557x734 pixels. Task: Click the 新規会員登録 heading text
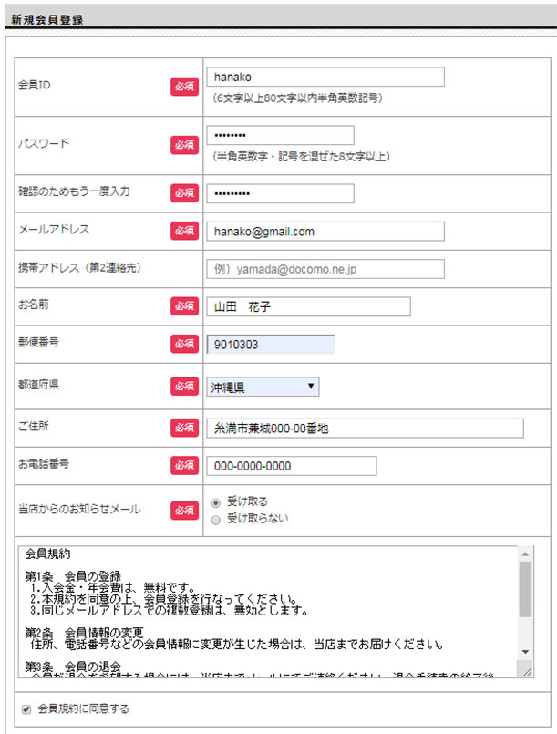[46, 20]
